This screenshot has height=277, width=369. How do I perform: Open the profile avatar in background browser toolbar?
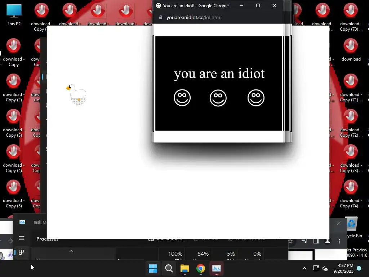click(327, 241)
